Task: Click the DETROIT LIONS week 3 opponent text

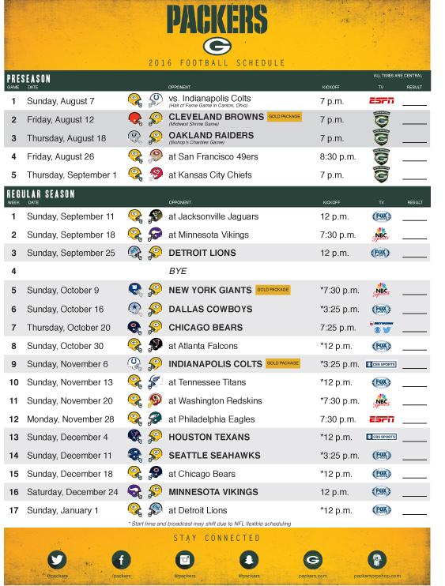Action: (202, 253)
